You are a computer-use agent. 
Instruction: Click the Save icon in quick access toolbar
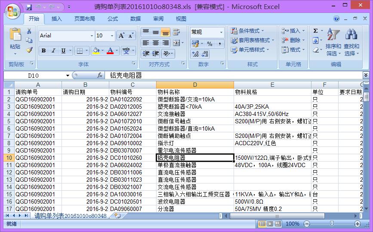click(29, 7)
